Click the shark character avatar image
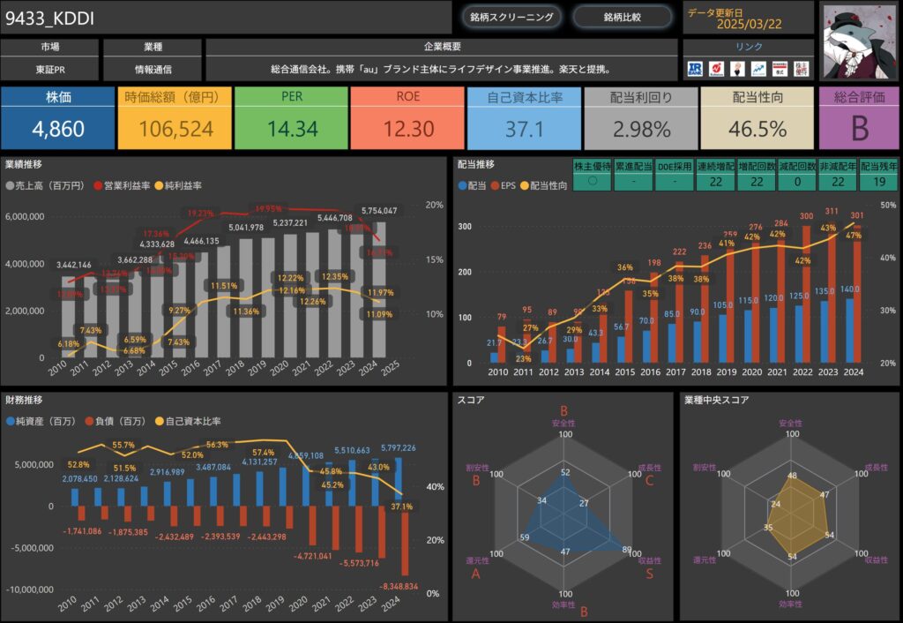 pyautogui.click(x=859, y=41)
